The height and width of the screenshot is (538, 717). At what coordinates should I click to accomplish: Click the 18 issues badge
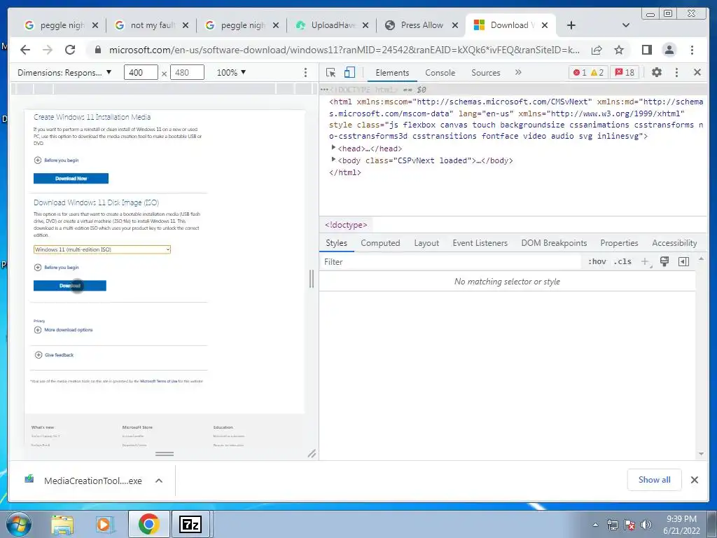coord(625,72)
